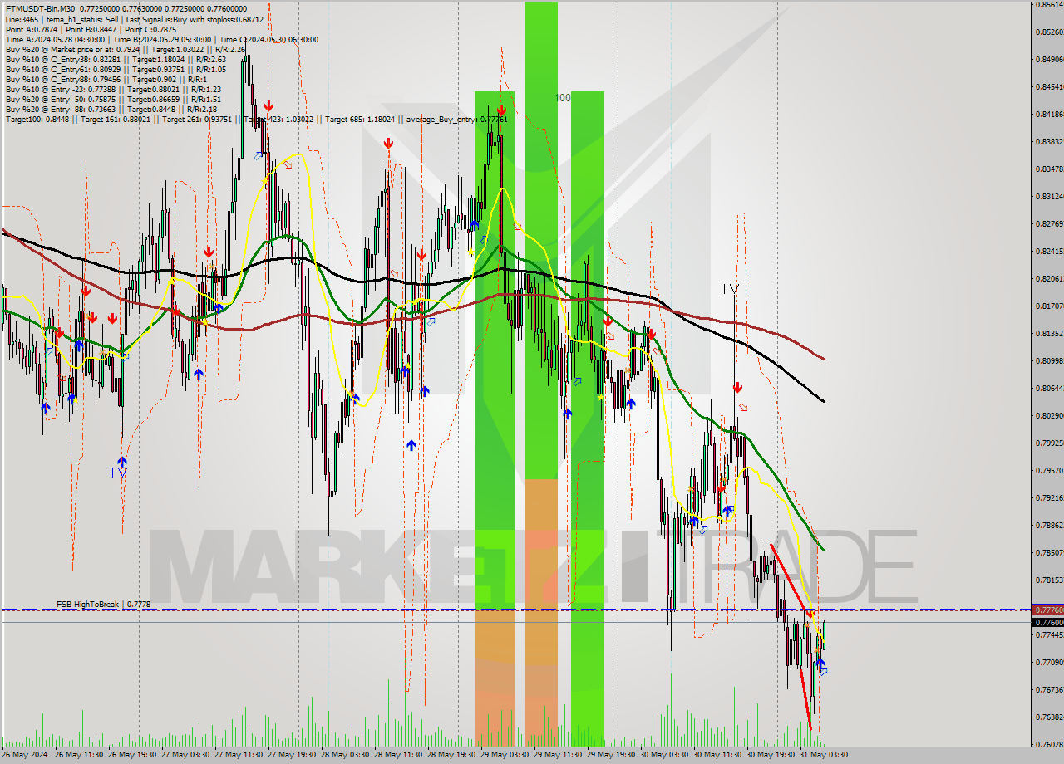
Task: Click the 'Buy %10 @ C_Entry38' line
Action: (x=116, y=59)
